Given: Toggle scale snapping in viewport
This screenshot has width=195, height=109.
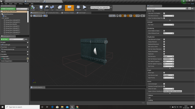Looking at the screenshot, I should [134, 16].
